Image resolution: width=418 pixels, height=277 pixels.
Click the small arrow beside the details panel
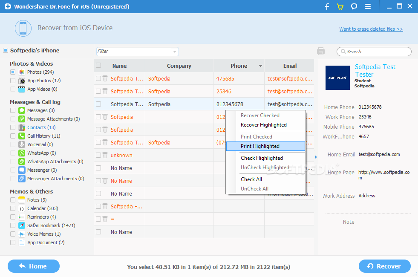(x=316, y=157)
